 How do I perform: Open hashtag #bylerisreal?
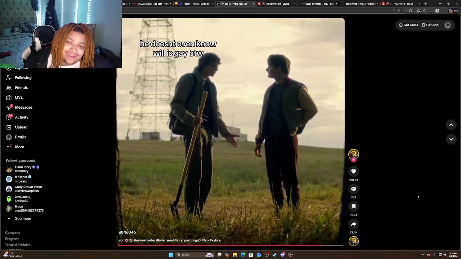click(165, 240)
